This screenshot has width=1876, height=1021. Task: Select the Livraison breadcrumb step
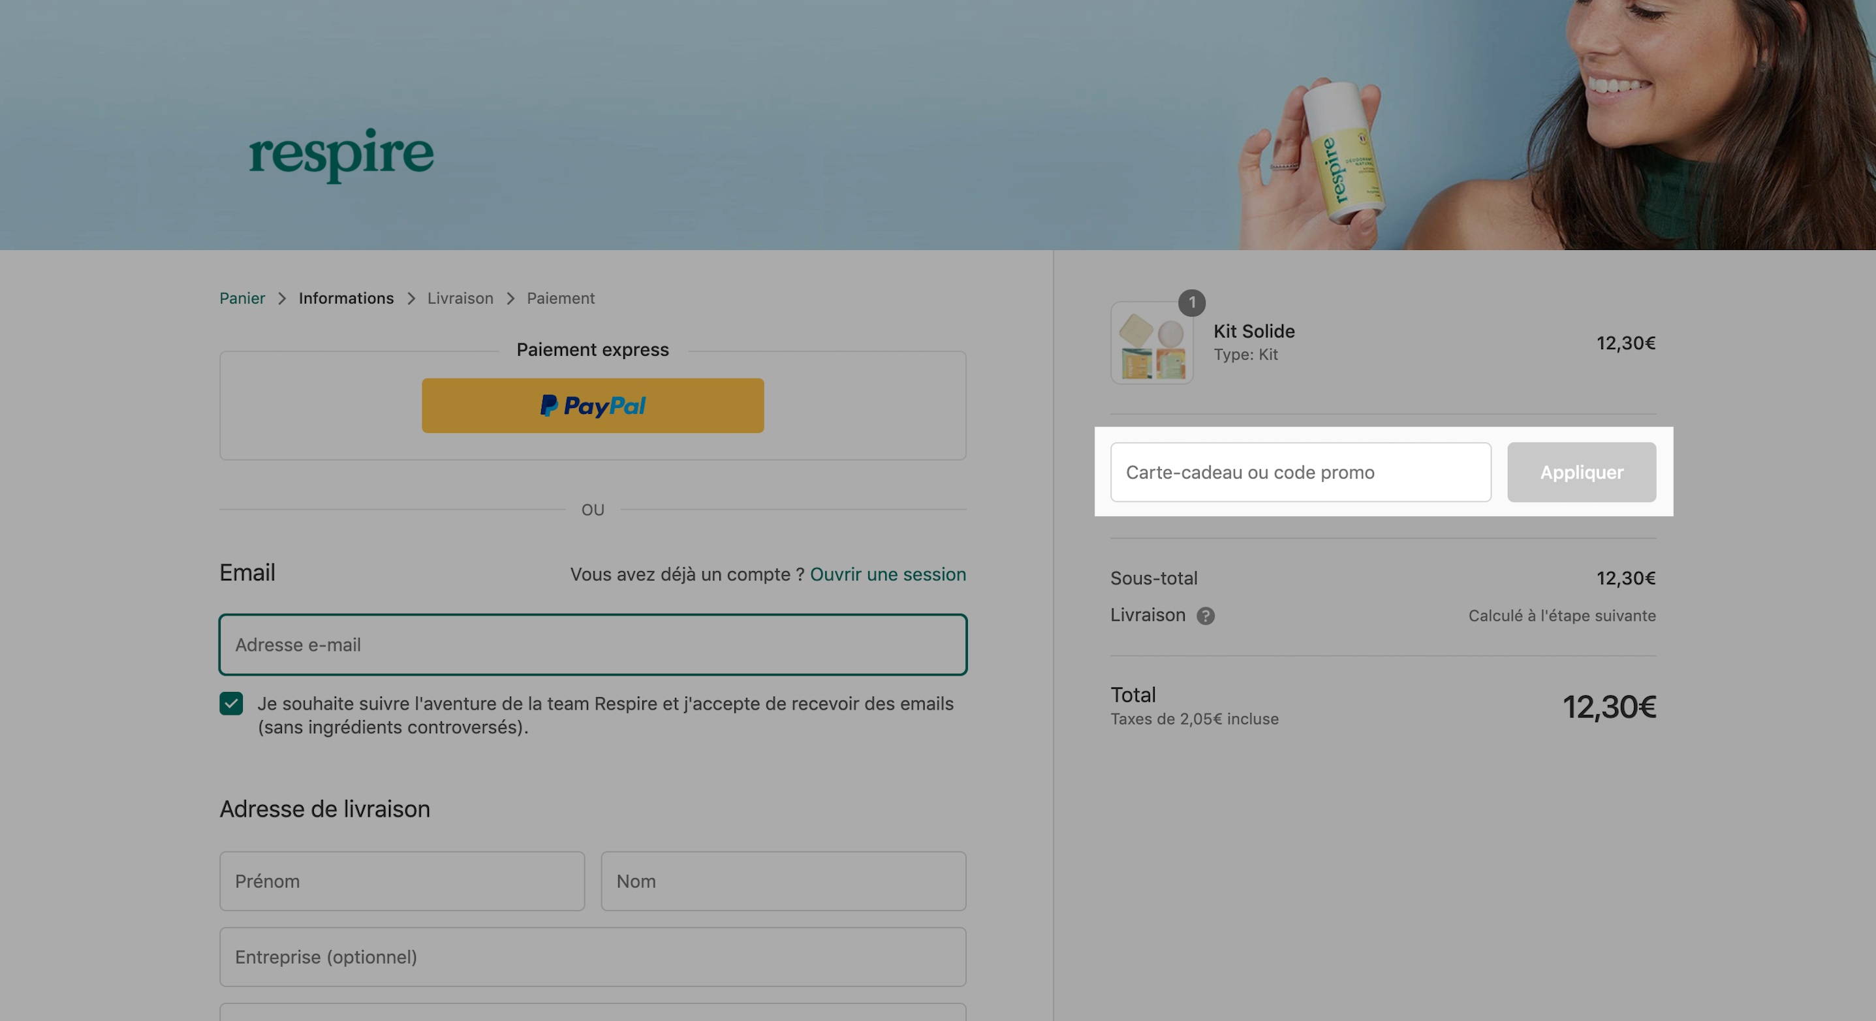point(460,298)
